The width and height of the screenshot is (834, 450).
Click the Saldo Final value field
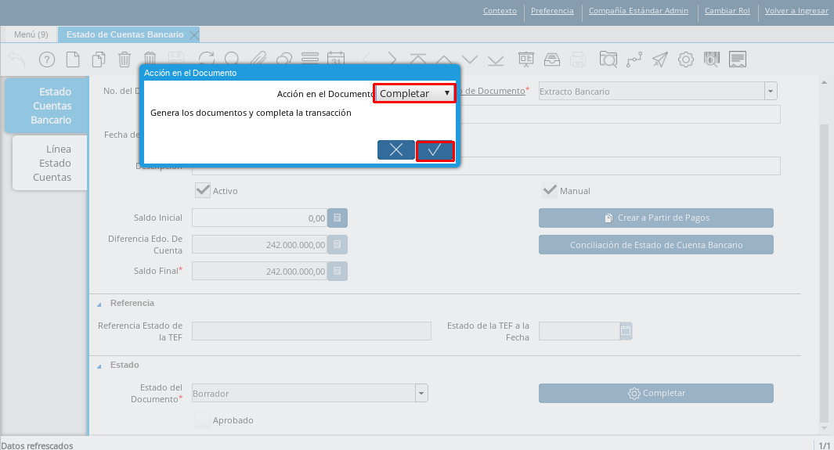pos(259,271)
